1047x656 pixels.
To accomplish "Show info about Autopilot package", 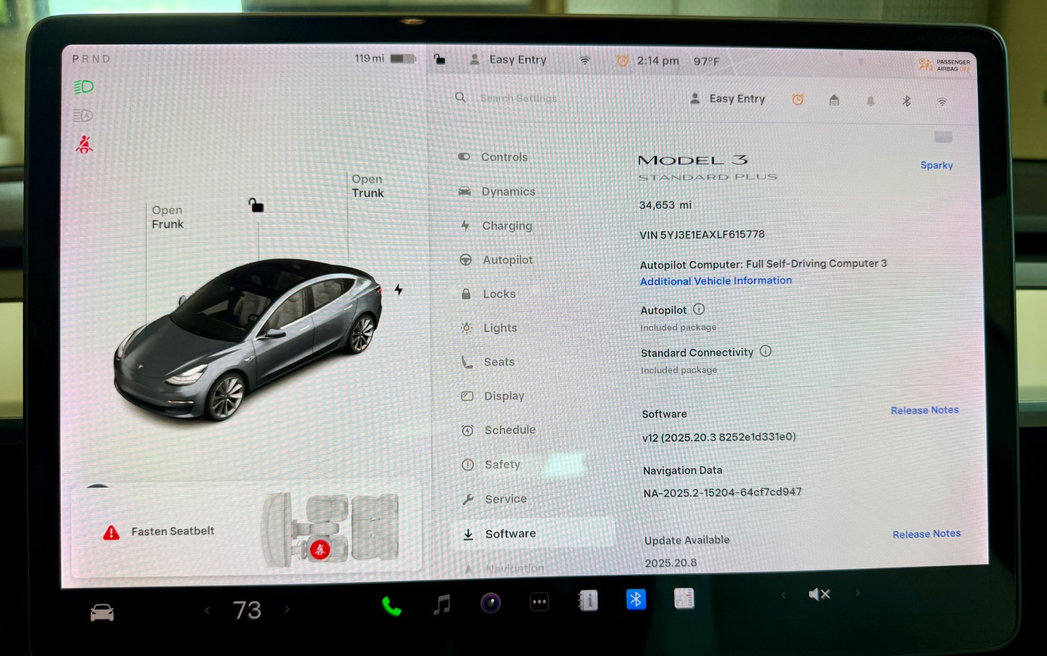I will pos(699,309).
